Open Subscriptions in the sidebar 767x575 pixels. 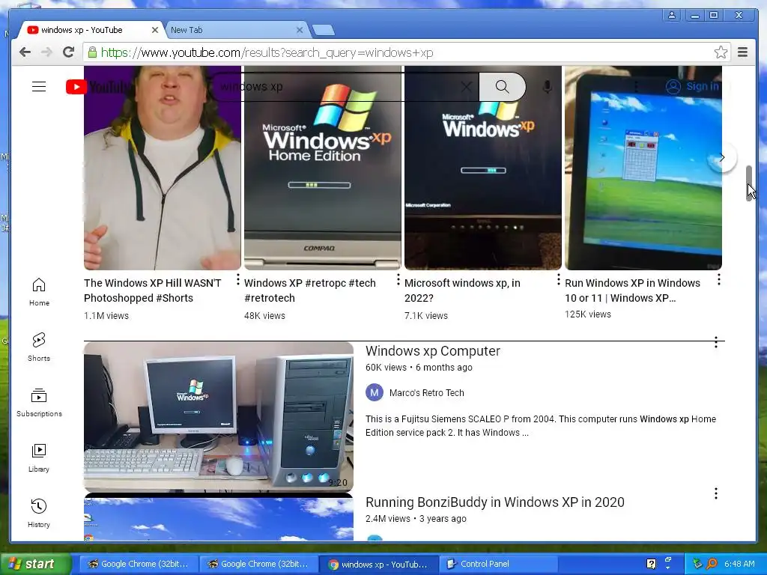39,402
